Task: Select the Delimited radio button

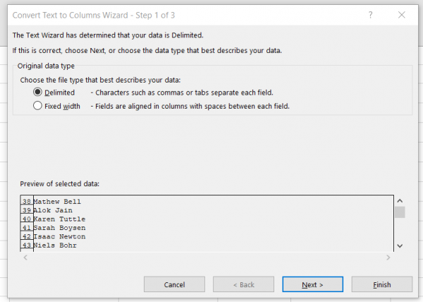Action: click(x=38, y=92)
